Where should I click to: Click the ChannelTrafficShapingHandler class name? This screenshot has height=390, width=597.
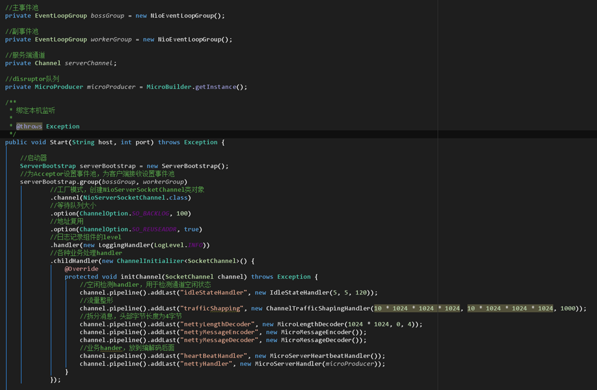(318, 309)
